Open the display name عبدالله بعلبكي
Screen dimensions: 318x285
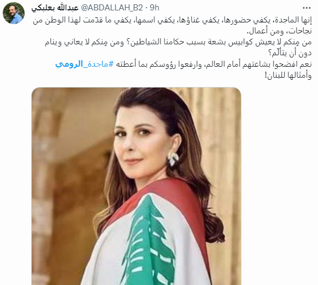pyautogui.click(x=55, y=8)
